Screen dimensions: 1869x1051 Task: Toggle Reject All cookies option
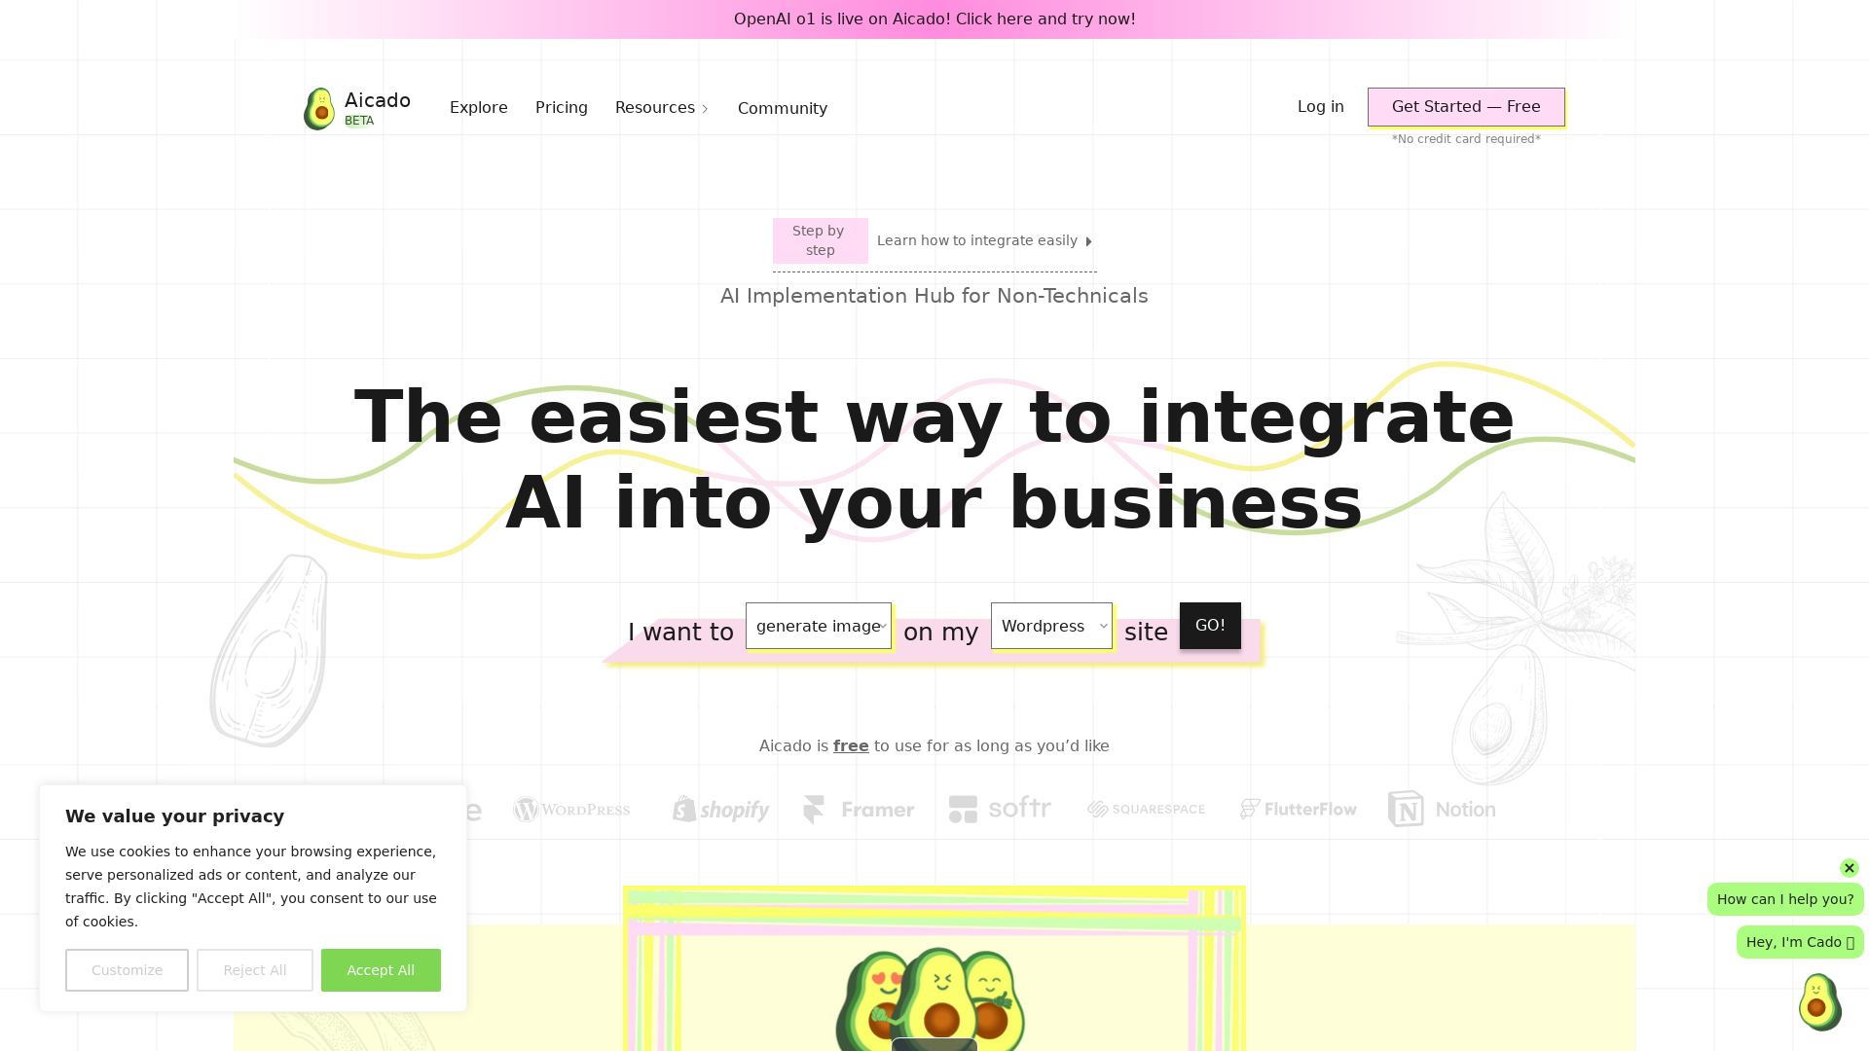254,970
